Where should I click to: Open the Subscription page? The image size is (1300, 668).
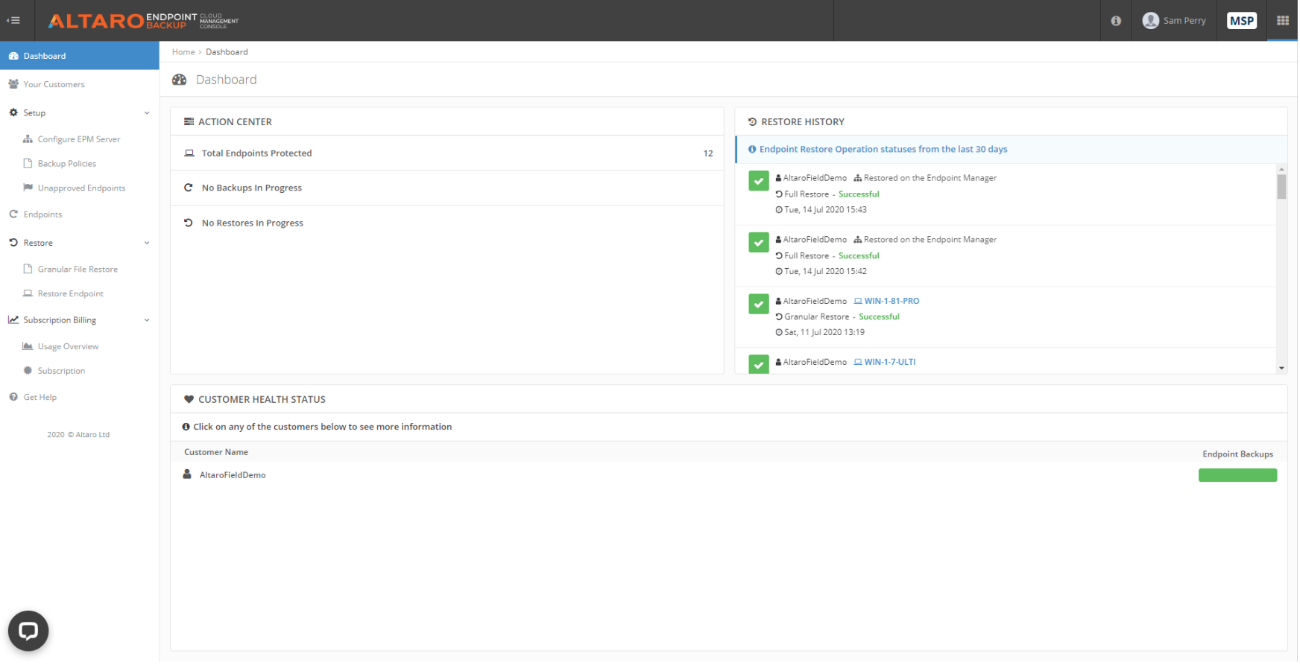pos(61,371)
